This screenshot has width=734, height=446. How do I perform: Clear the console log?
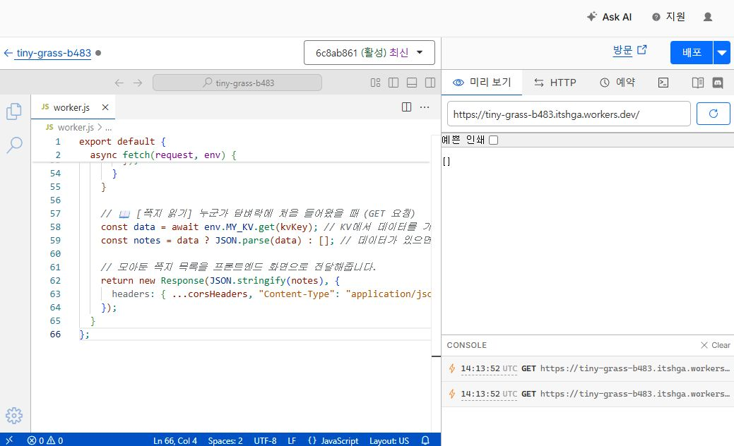tap(715, 345)
